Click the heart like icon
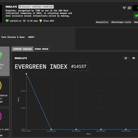The height and width of the screenshot is (138, 138). tap(124, 8)
